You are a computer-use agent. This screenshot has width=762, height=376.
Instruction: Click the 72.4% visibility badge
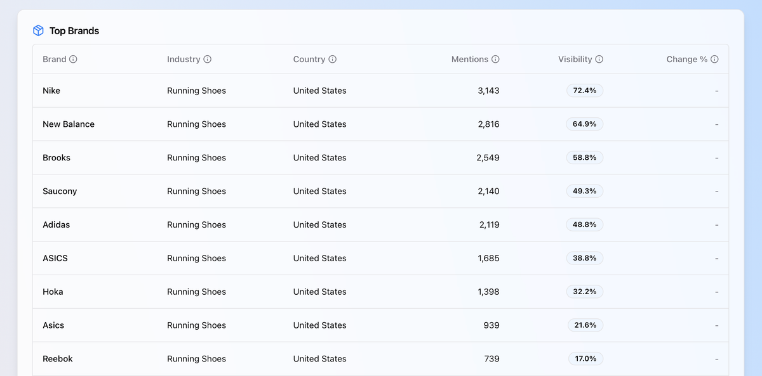tap(585, 91)
